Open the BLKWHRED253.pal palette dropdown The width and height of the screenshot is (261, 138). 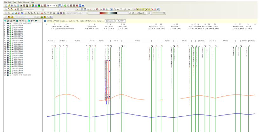click(x=87, y=13)
